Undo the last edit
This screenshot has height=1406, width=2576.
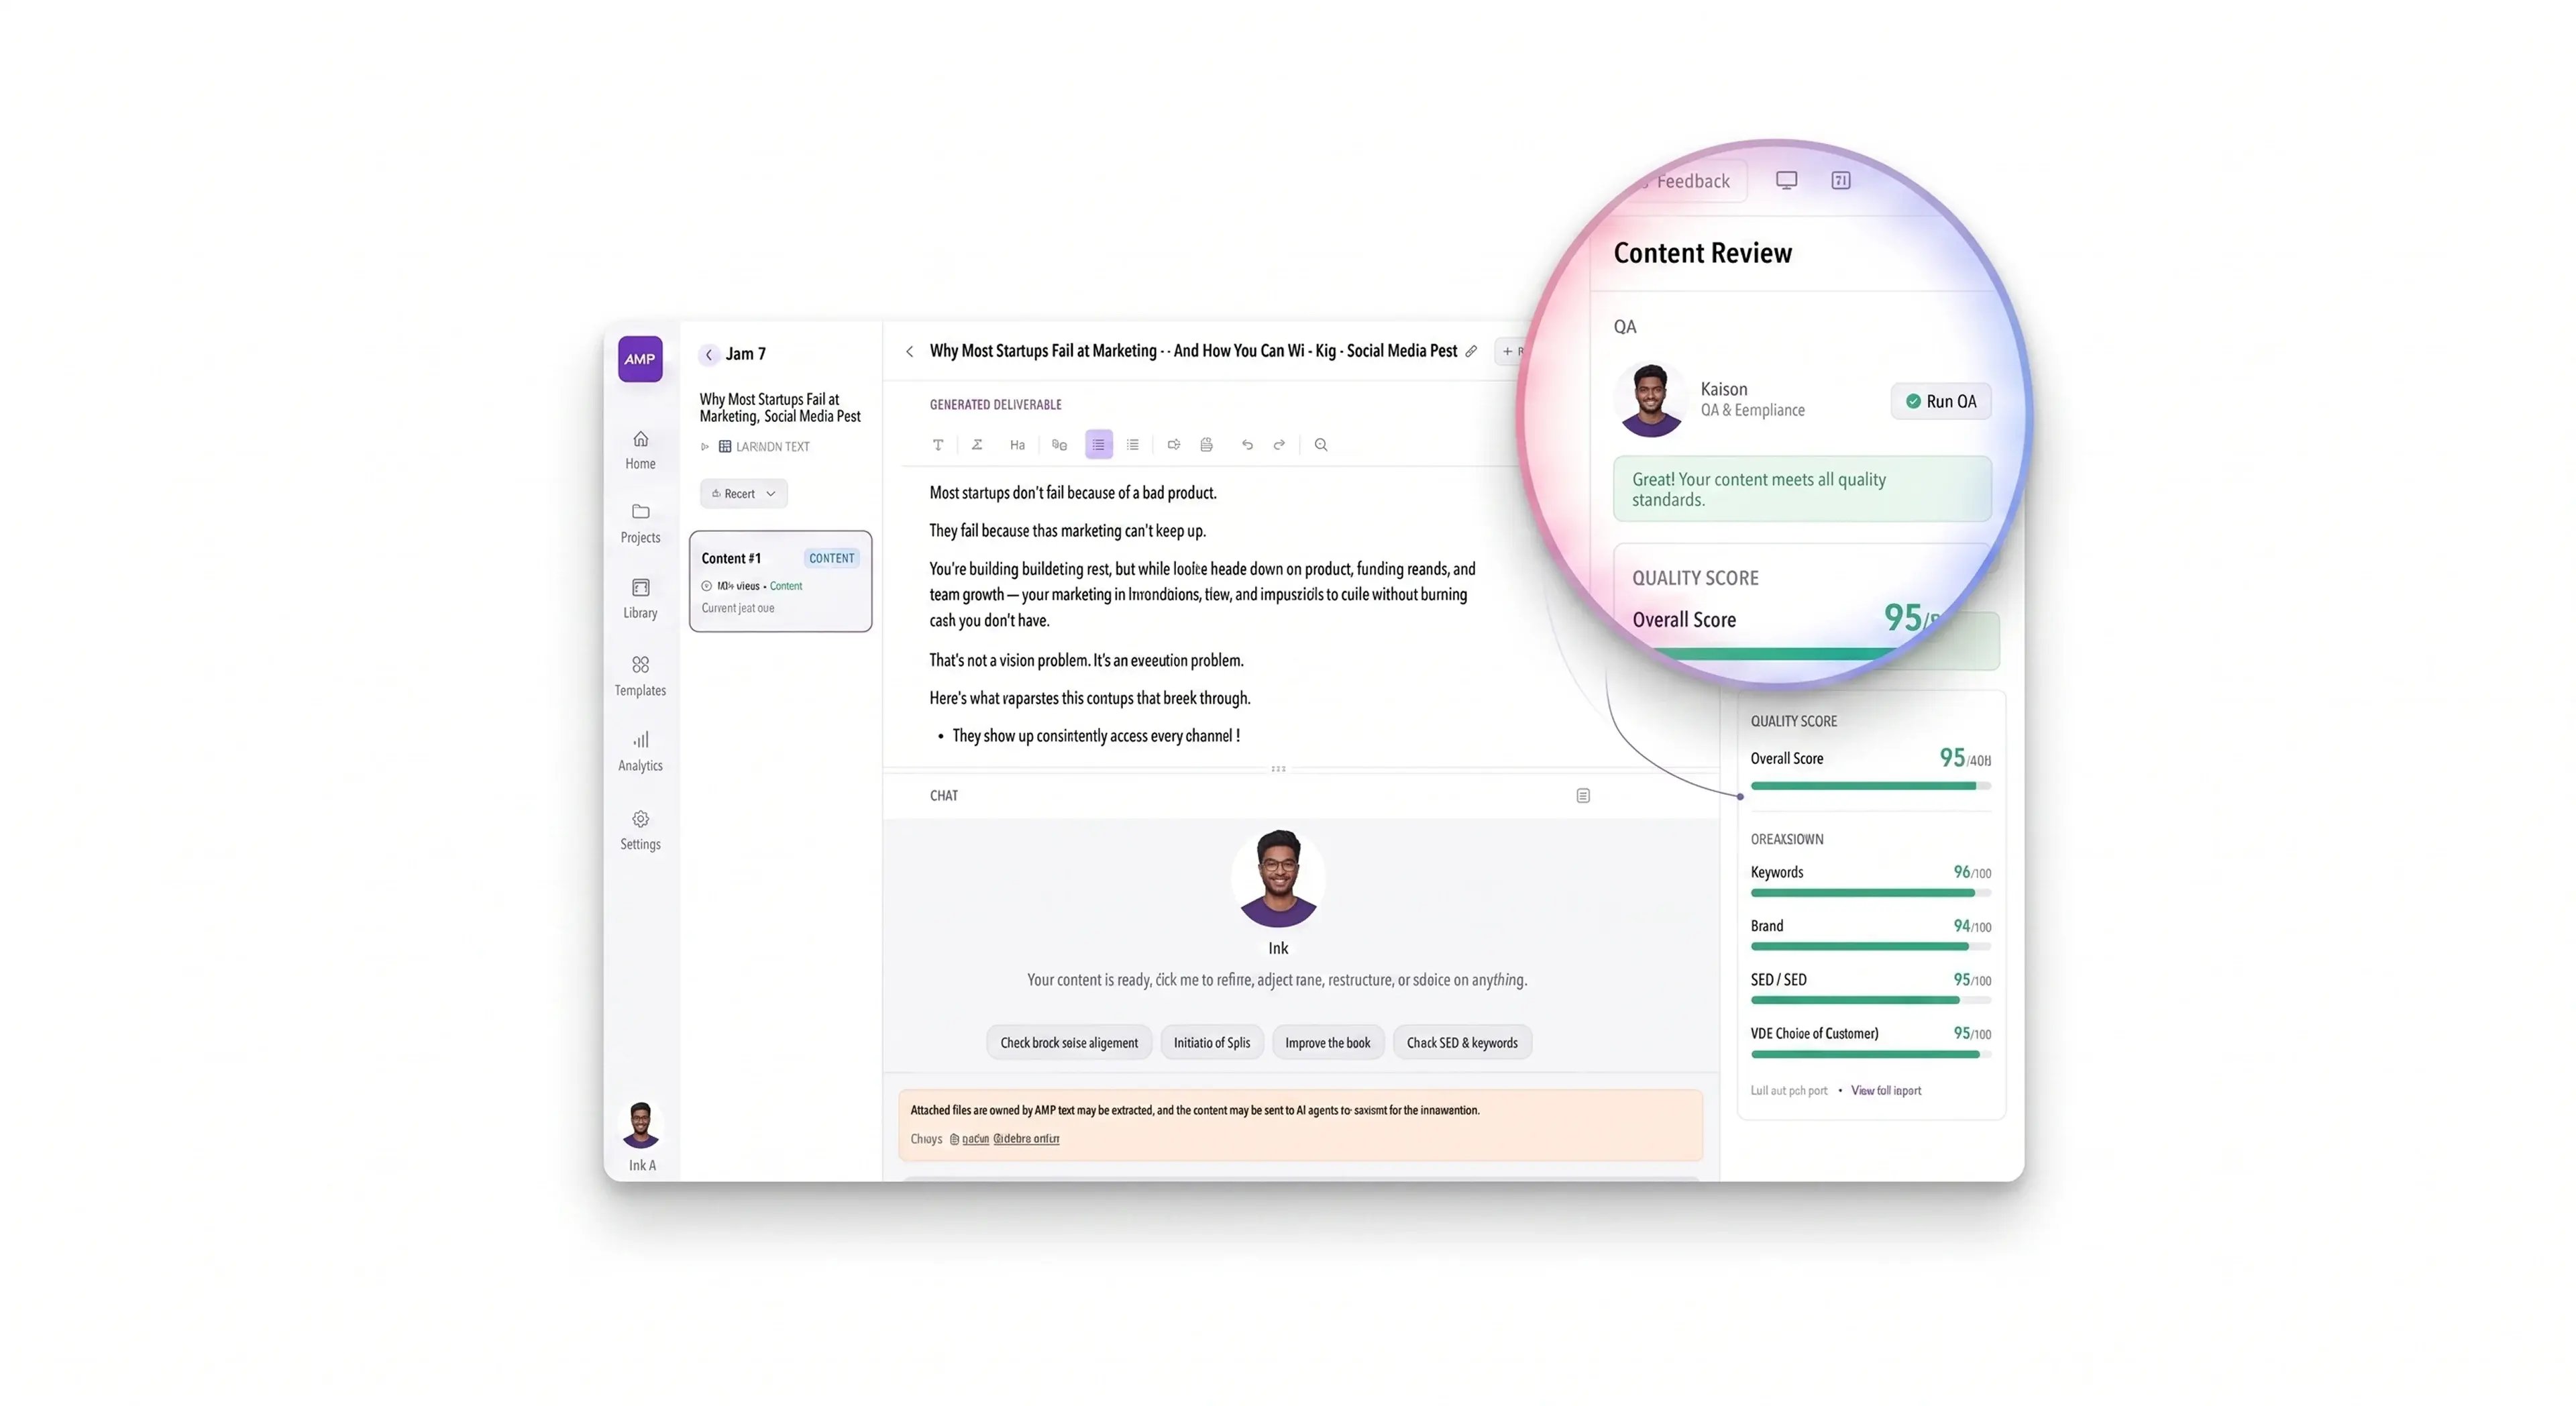(1247, 445)
